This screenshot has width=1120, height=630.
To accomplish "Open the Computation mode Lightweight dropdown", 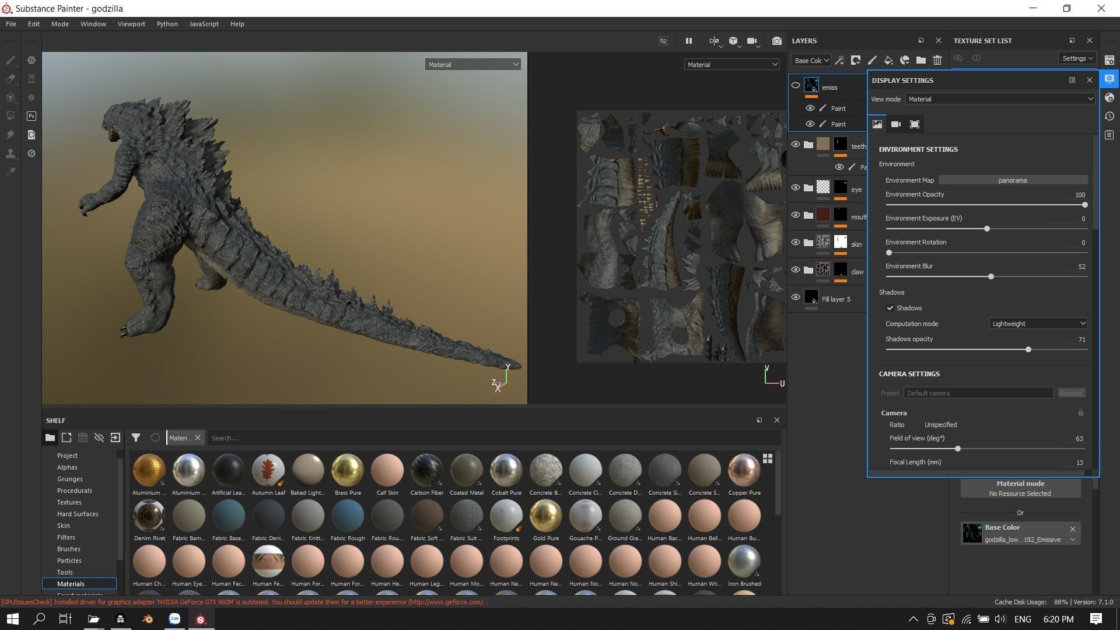I will click(1038, 324).
